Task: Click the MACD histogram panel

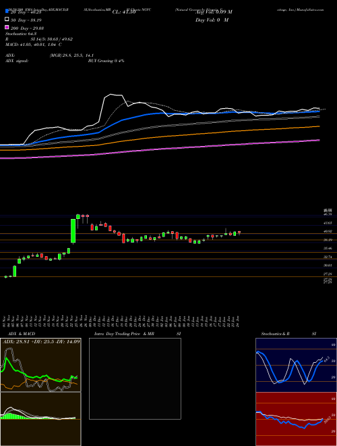Action: coord(40,419)
